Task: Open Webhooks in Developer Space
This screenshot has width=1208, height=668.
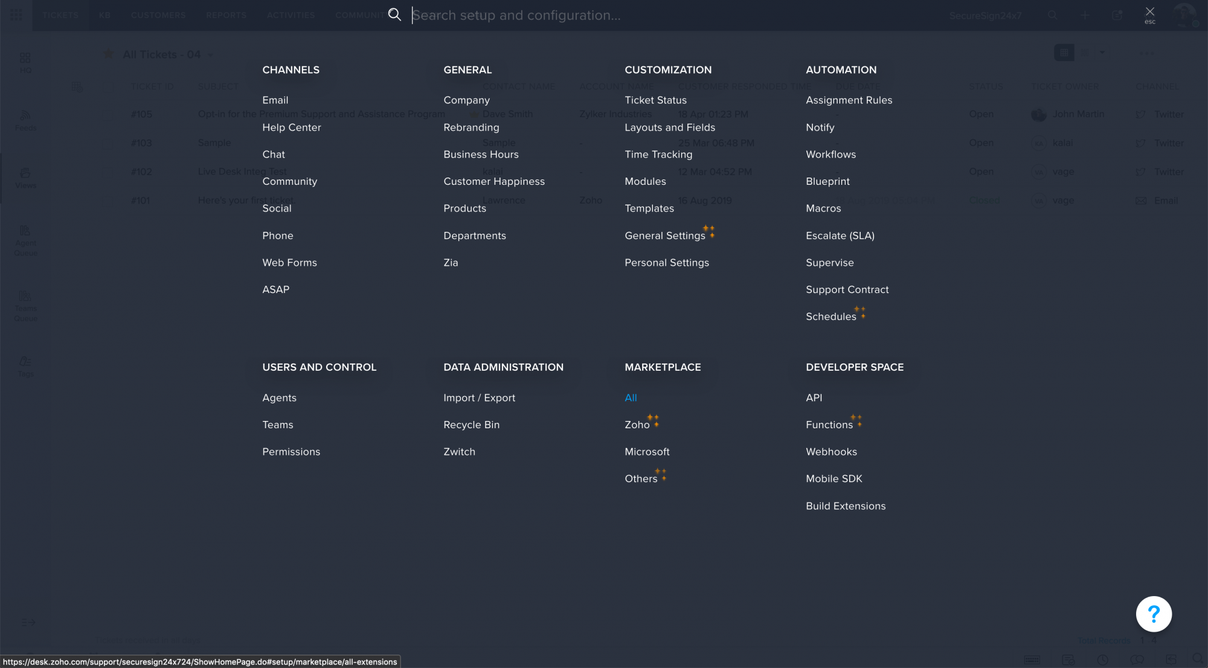Action: [x=831, y=452]
